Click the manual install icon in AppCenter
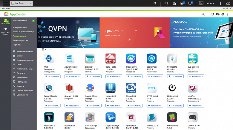Image resolution: width=233 pixels, height=130 pixels. [x=217, y=14]
